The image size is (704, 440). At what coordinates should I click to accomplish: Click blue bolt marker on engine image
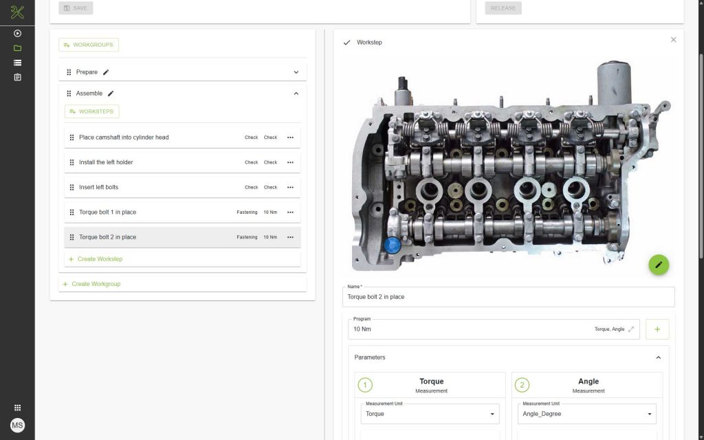click(392, 245)
